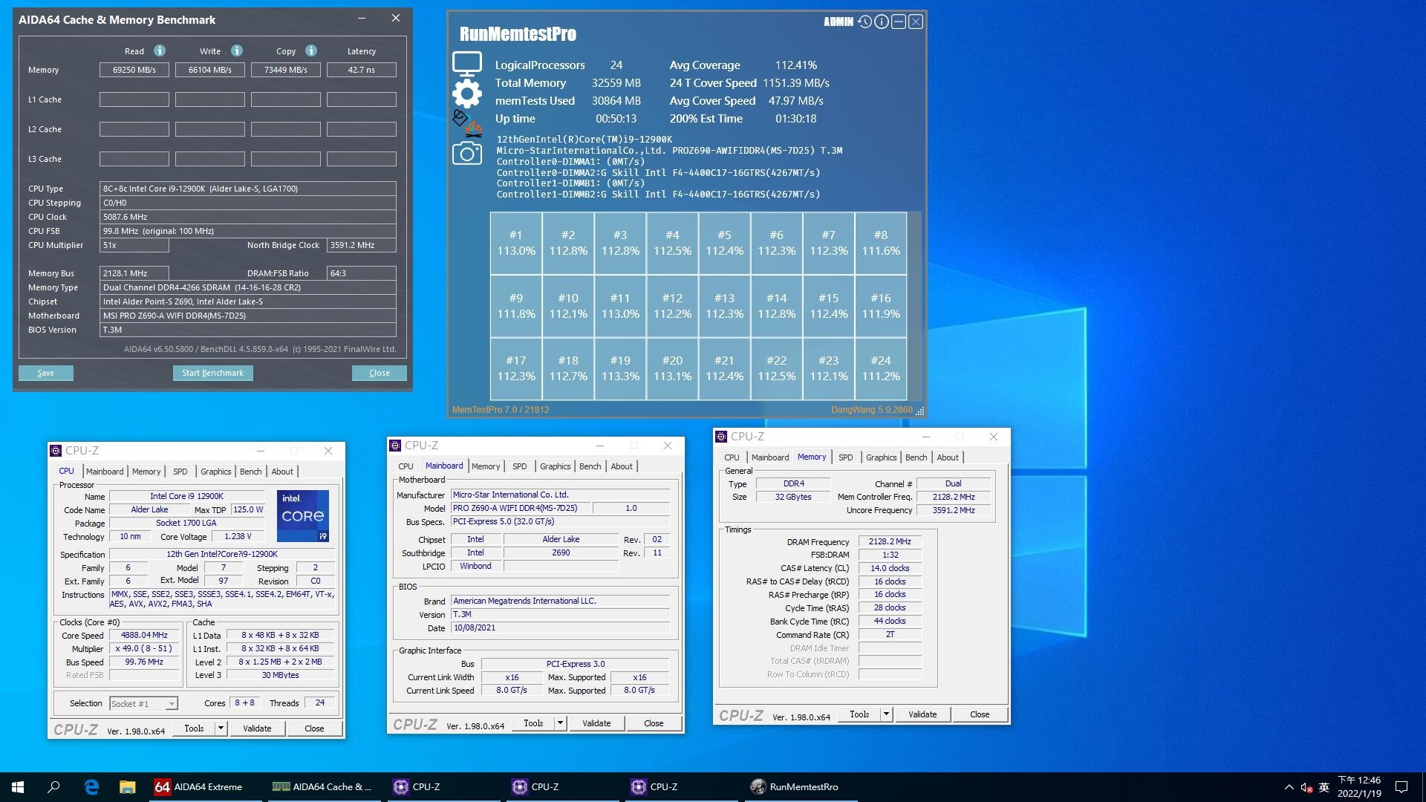Show hidden icons in the system tray

tap(1289, 787)
